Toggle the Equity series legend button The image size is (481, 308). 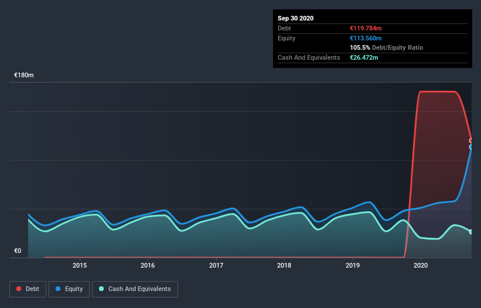click(x=69, y=289)
